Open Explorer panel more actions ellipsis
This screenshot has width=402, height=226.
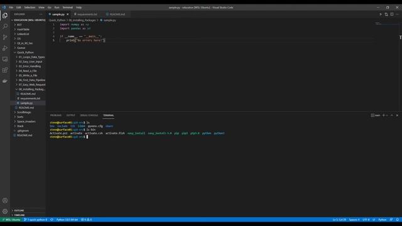coord(41,14)
